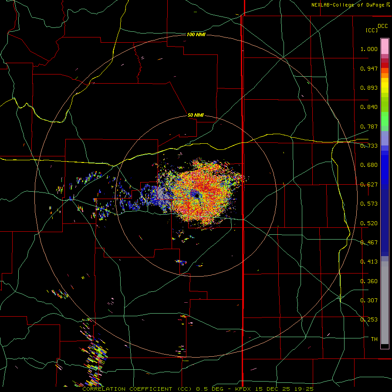392x392 pixels.
Task: Click the 0.680 colorbar value
Action: [x=369, y=165]
